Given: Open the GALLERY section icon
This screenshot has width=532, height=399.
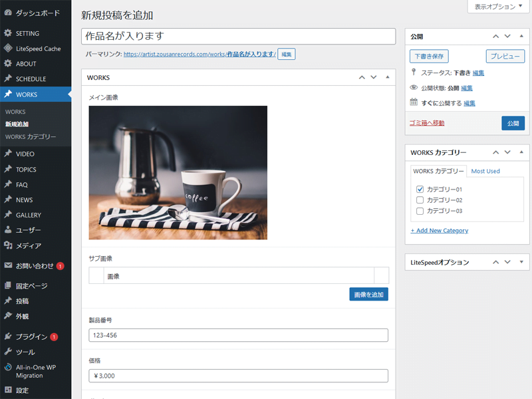Looking at the screenshot, I should point(7,215).
